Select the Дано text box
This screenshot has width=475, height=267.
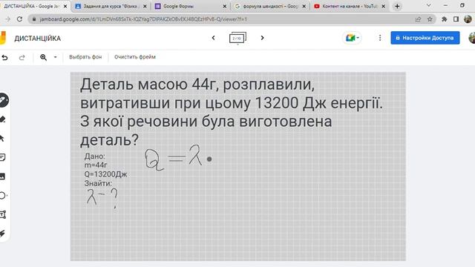(105, 170)
